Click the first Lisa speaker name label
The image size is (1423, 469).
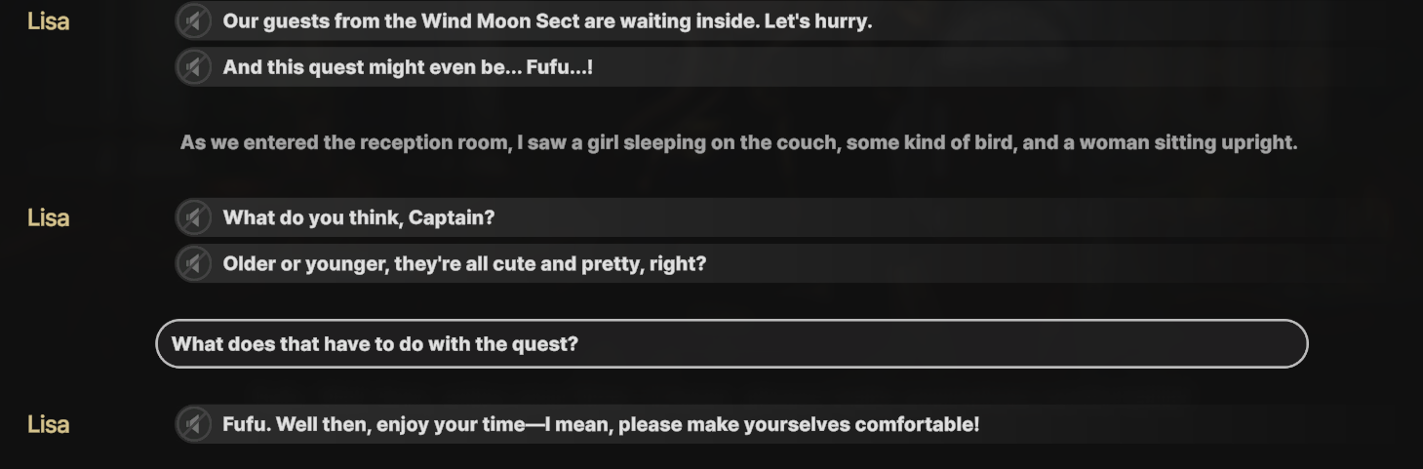(48, 20)
